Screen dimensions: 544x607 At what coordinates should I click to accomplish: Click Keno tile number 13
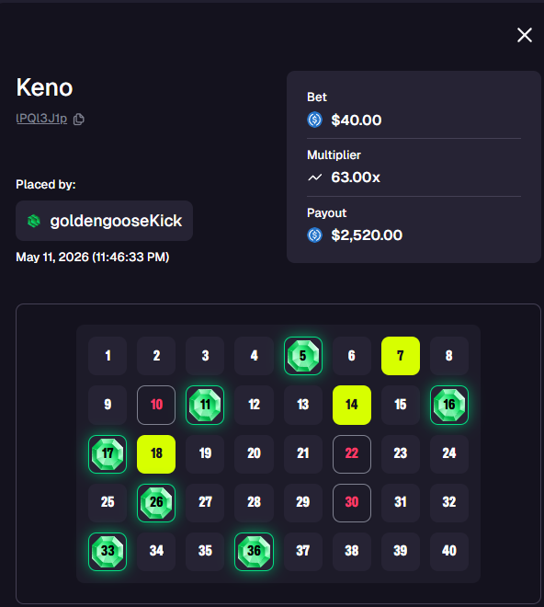click(x=303, y=405)
